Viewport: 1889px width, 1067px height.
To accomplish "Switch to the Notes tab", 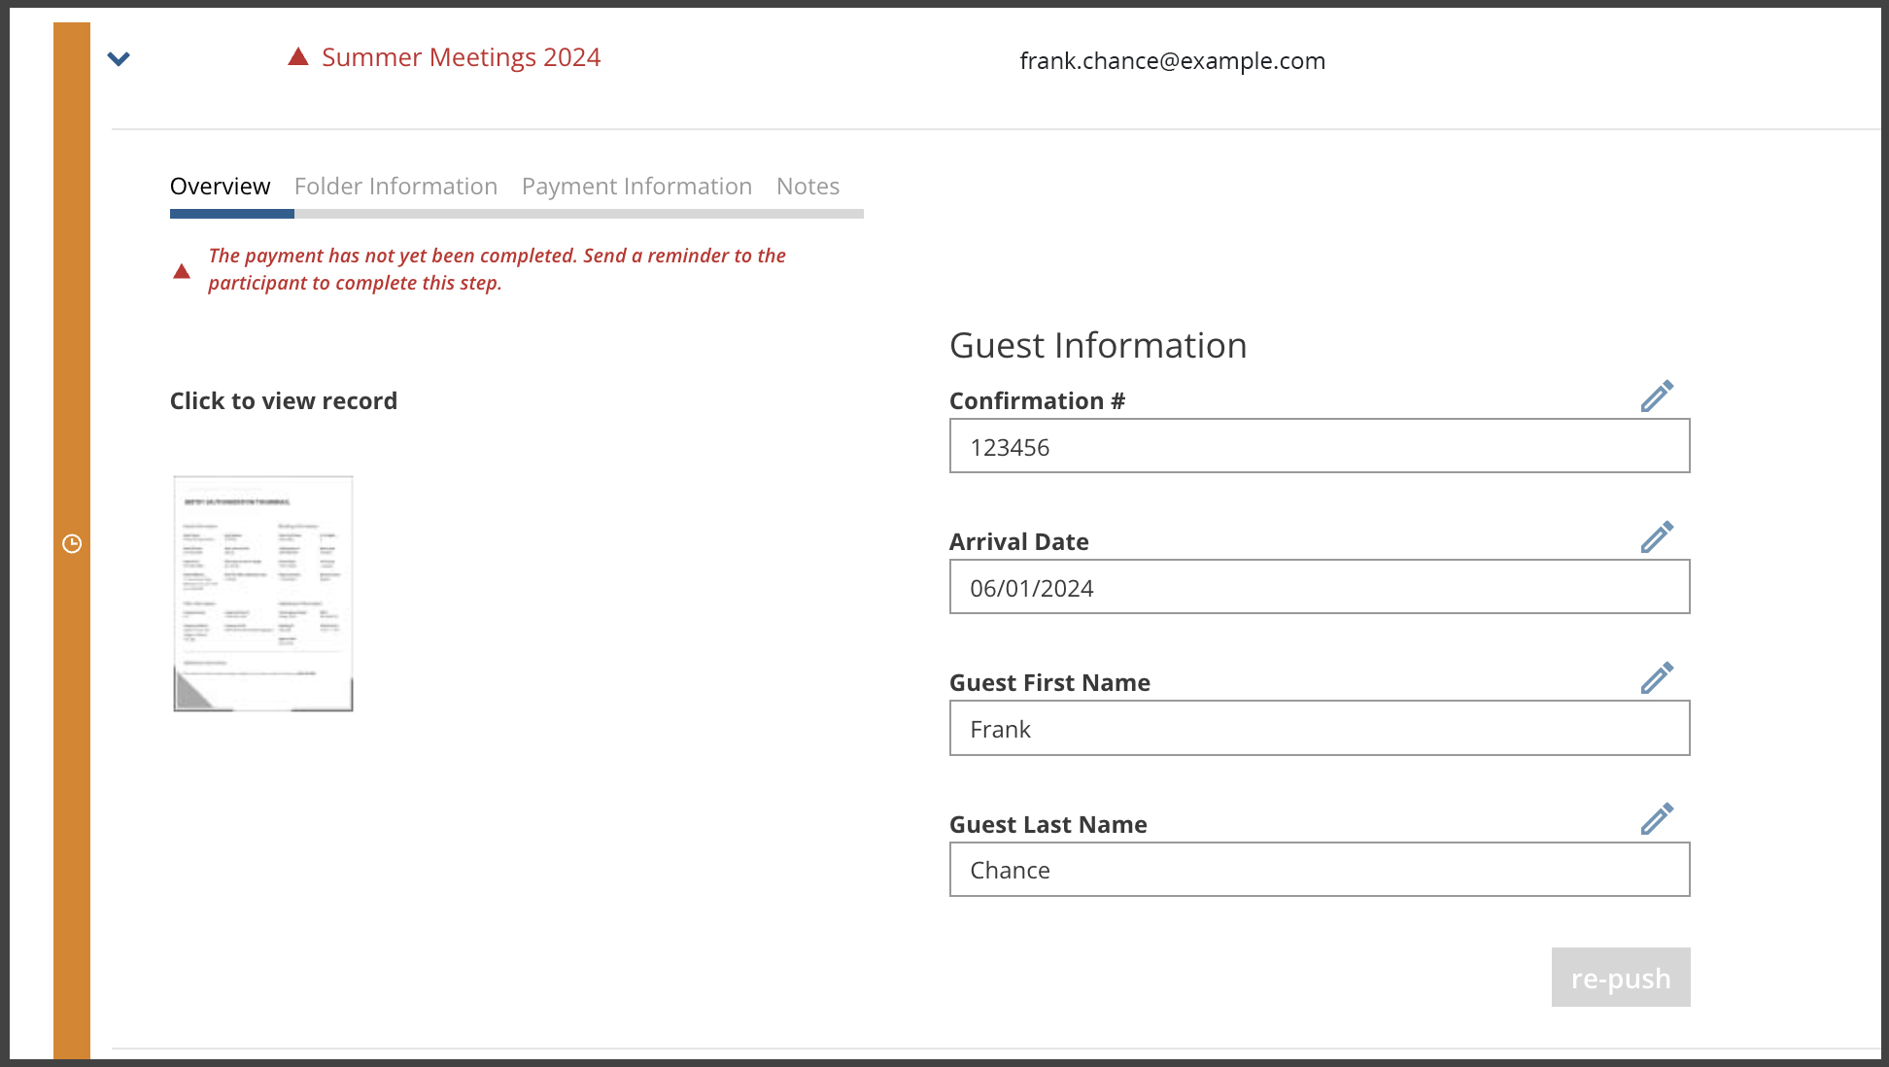I will point(807,186).
